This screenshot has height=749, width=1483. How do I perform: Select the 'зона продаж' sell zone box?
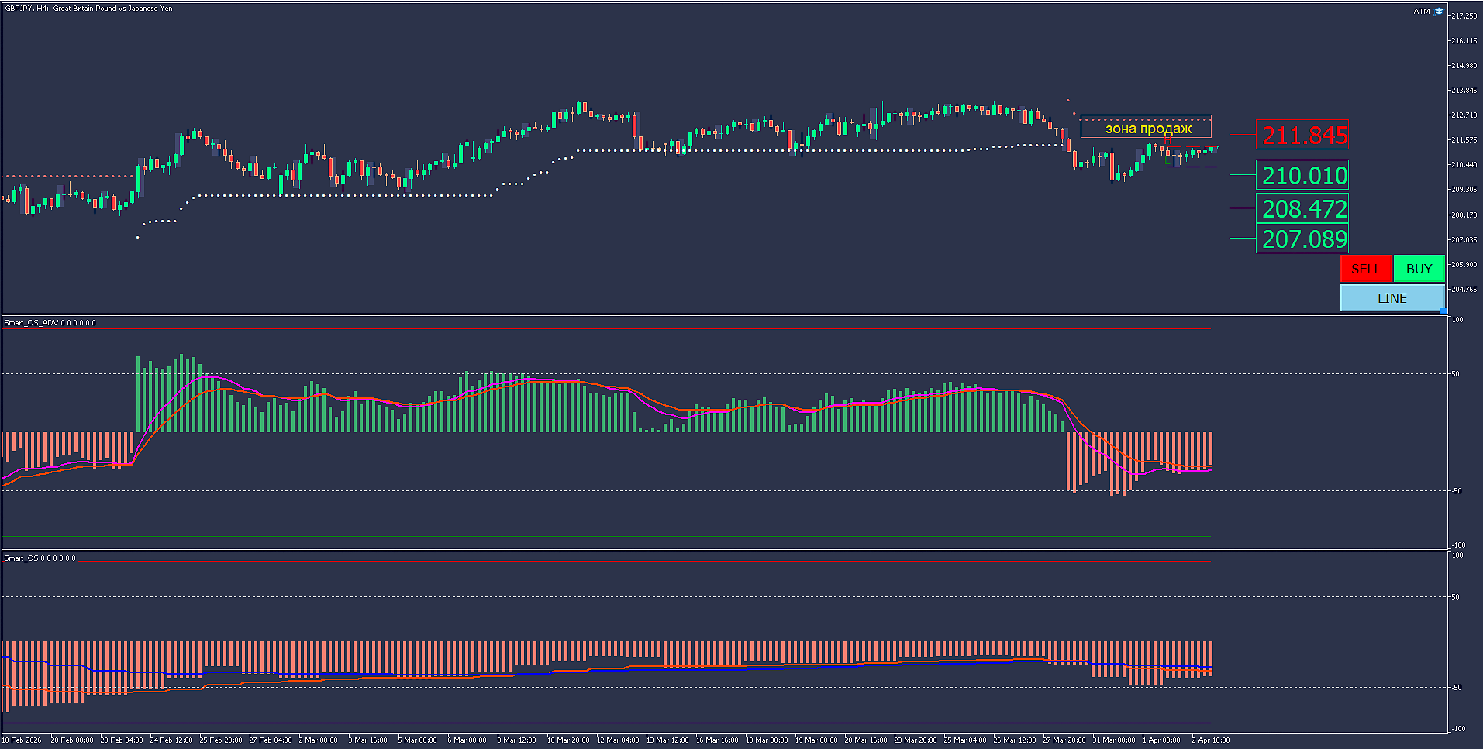[x=1146, y=128]
